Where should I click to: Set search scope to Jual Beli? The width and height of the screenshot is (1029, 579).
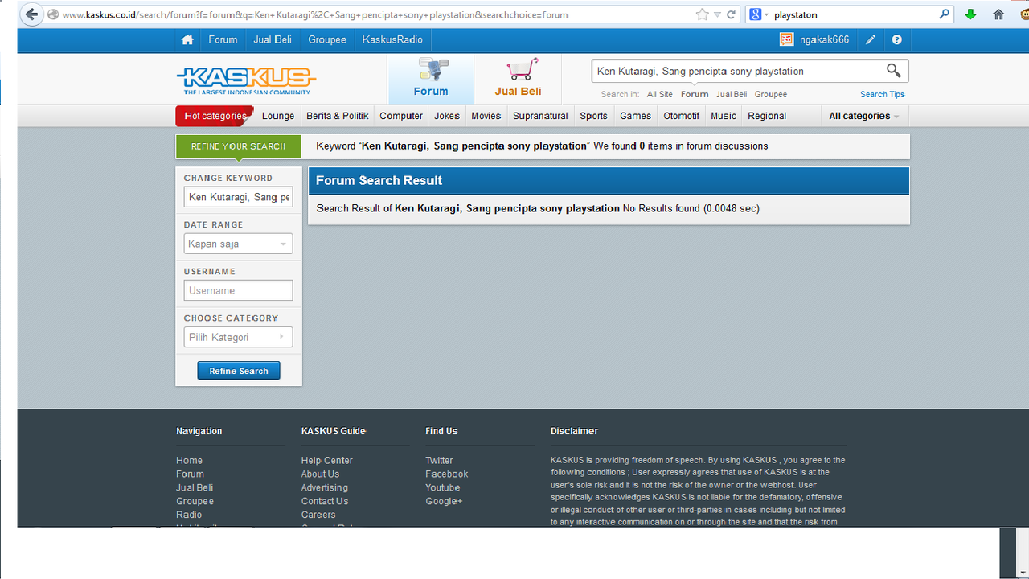732,94
